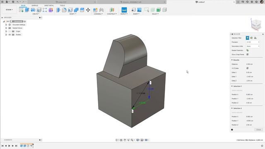The image size is (265, 149).
Task: Click the ViewCube in the corner
Action: (x=256, y=24)
